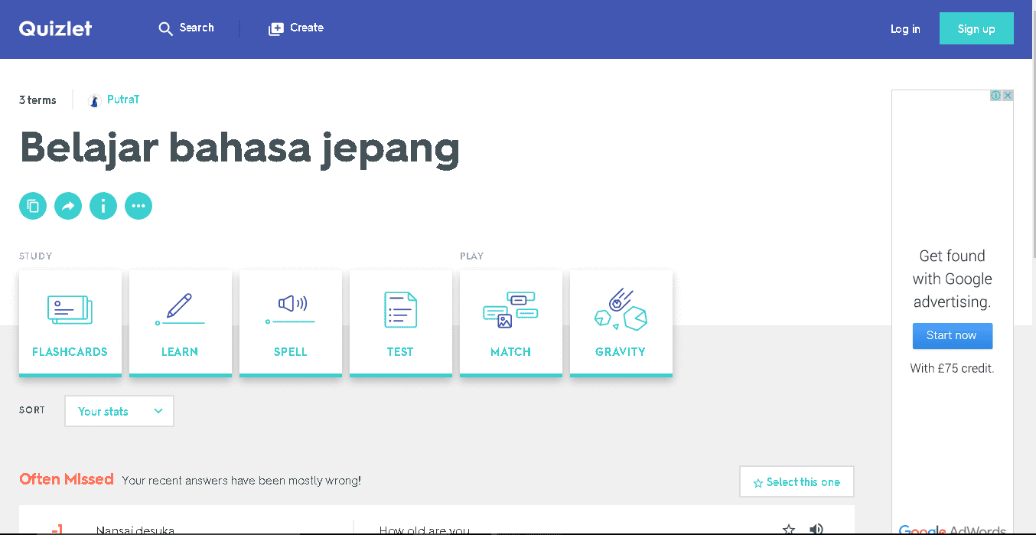This screenshot has width=1036, height=535.
Task: Start the Learn mode
Action: click(x=181, y=323)
